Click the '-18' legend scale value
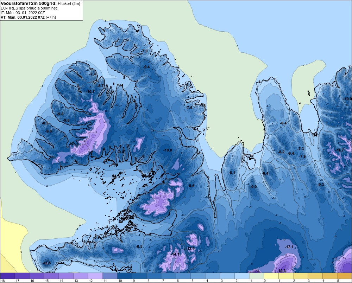Screen dimensions: 352x283 [x=2, y=281]
